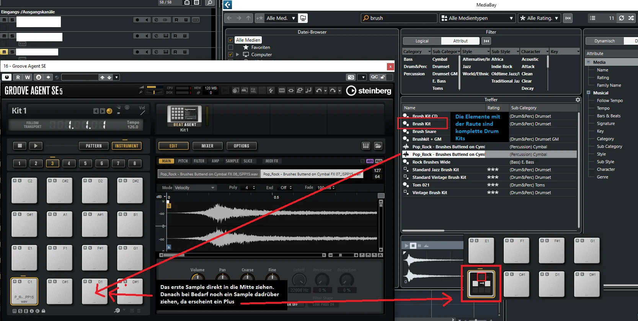Open the Alle Medientypen dropdown
638x321 pixels.
click(x=477, y=18)
